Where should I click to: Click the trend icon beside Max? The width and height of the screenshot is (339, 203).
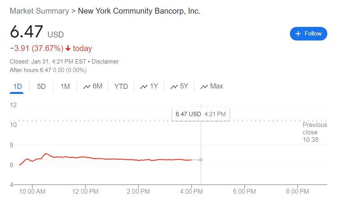tap(204, 87)
